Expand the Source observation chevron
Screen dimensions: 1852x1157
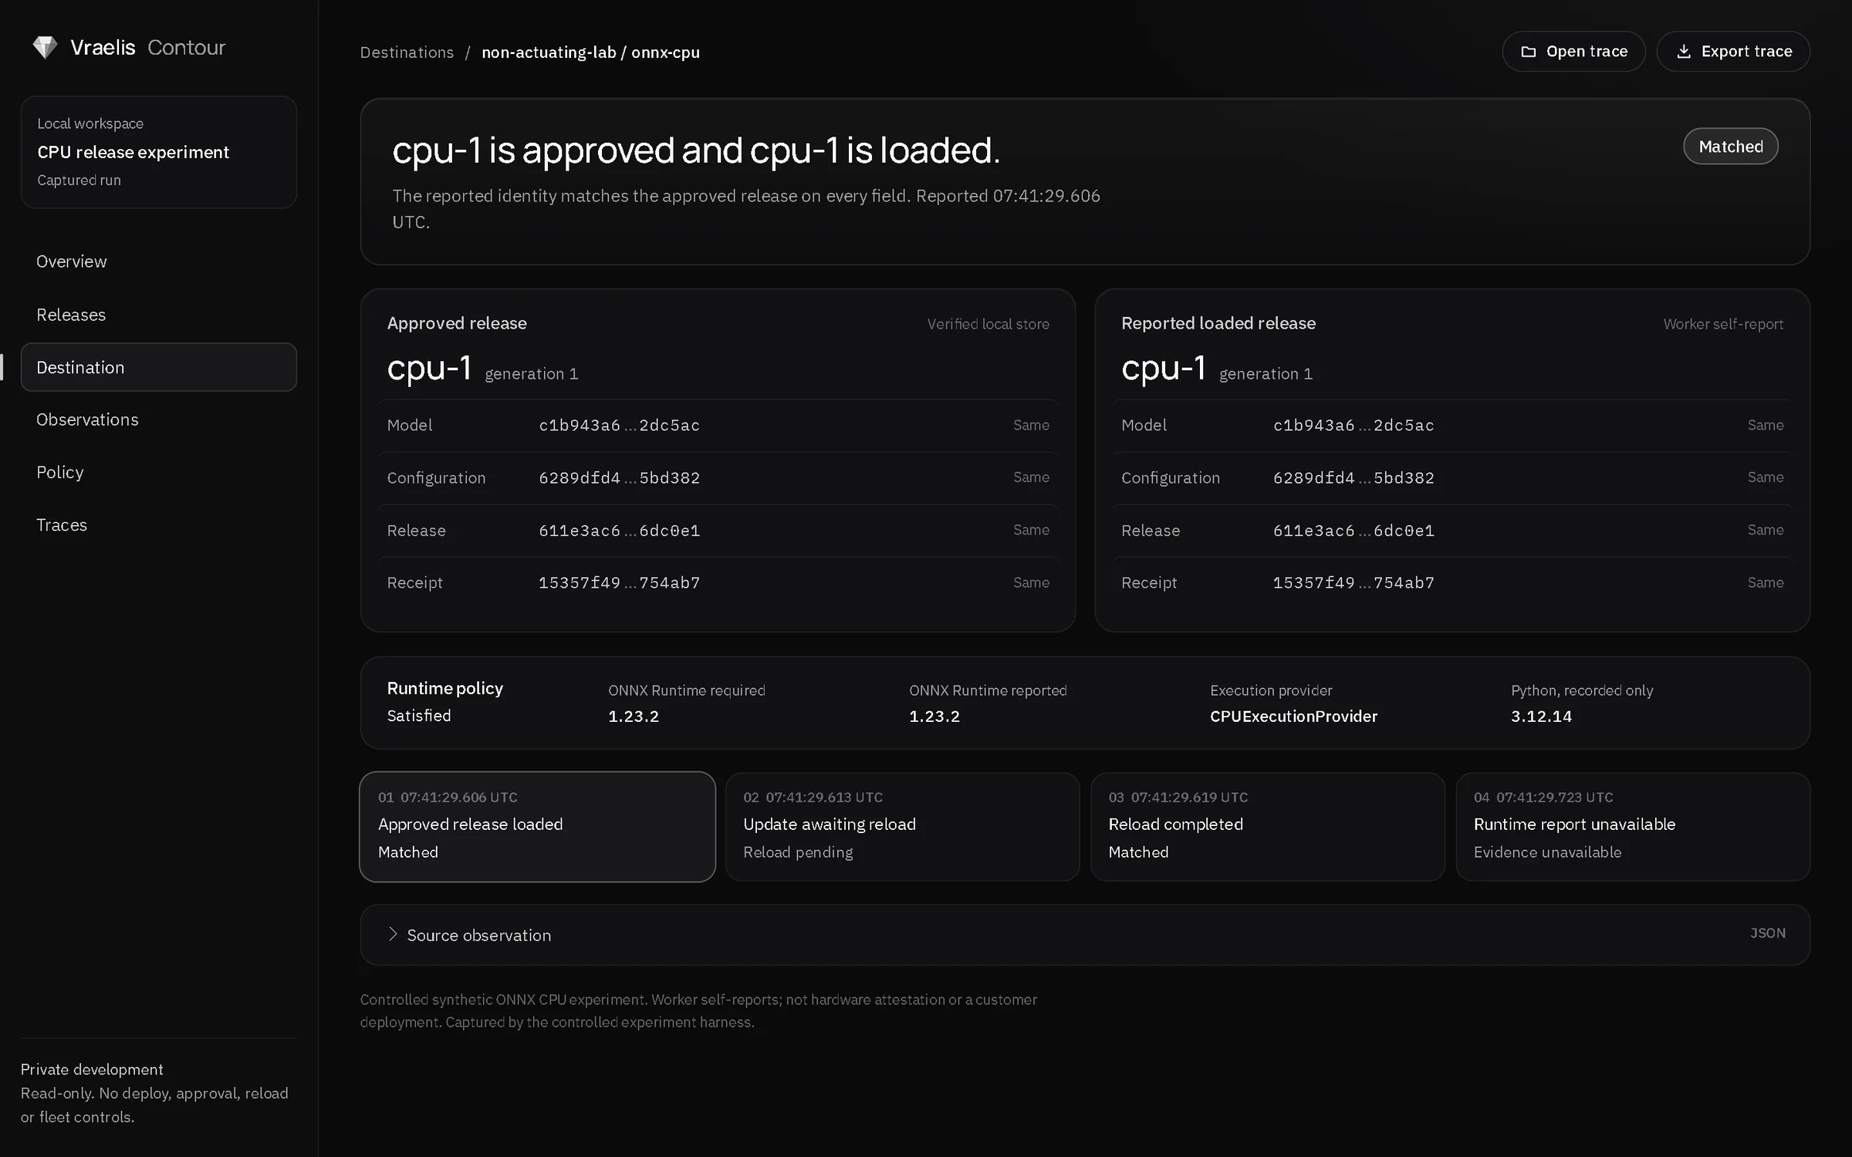point(393,934)
